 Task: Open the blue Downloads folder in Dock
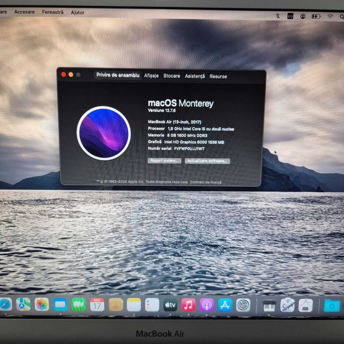[x=332, y=306]
